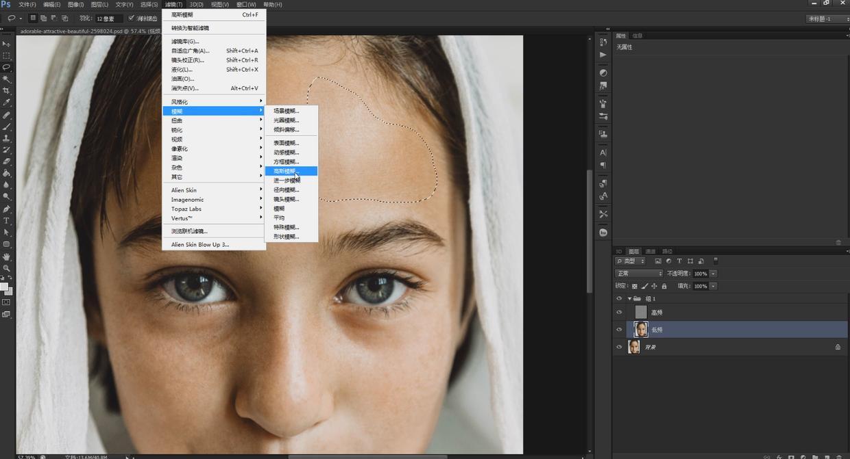Select the Hand tool
The height and width of the screenshot is (459, 850).
pyautogui.click(x=6, y=257)
